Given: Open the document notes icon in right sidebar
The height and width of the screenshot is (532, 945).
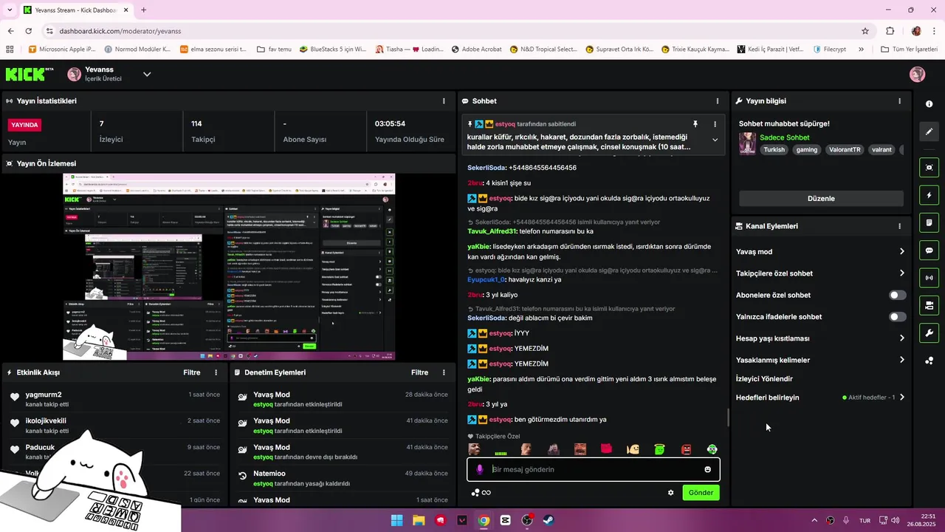Looking at the screenshot, I should [929, 222].
